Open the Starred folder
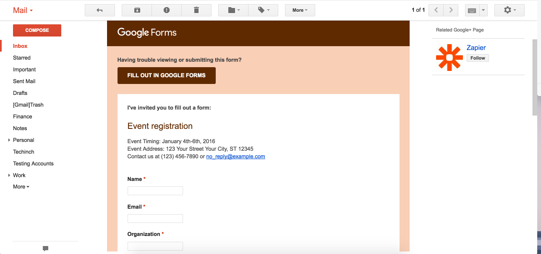Image resolution: width=541 pixels, height=254 pixels. 22,58
